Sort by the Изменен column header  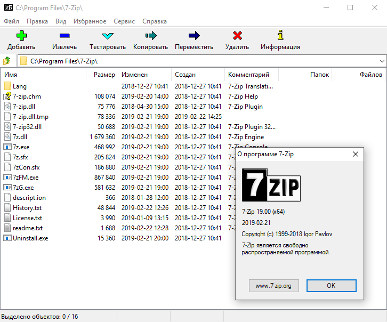click(x=145, y=75)
